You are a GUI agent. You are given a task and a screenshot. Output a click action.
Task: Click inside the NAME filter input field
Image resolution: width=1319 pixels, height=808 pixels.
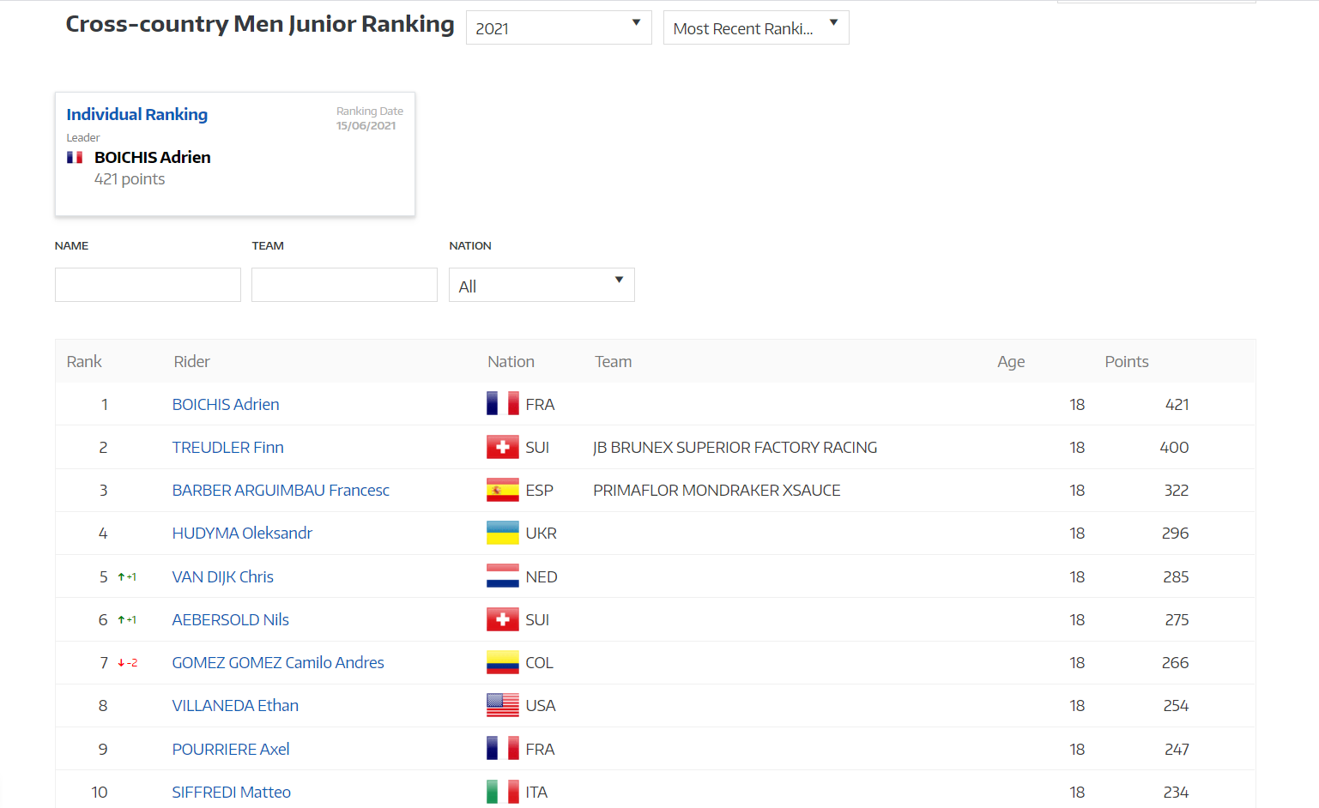pyautogui.click(x=147, y=285)
